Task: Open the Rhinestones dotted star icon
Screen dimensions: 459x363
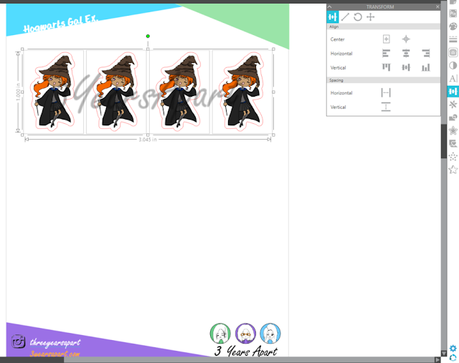Action: point(453,156)
